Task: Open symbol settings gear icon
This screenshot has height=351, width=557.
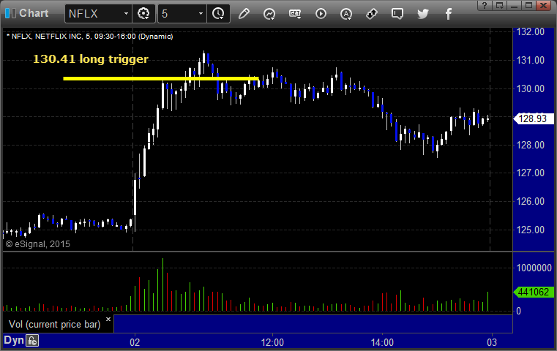Action: (143, 14)
